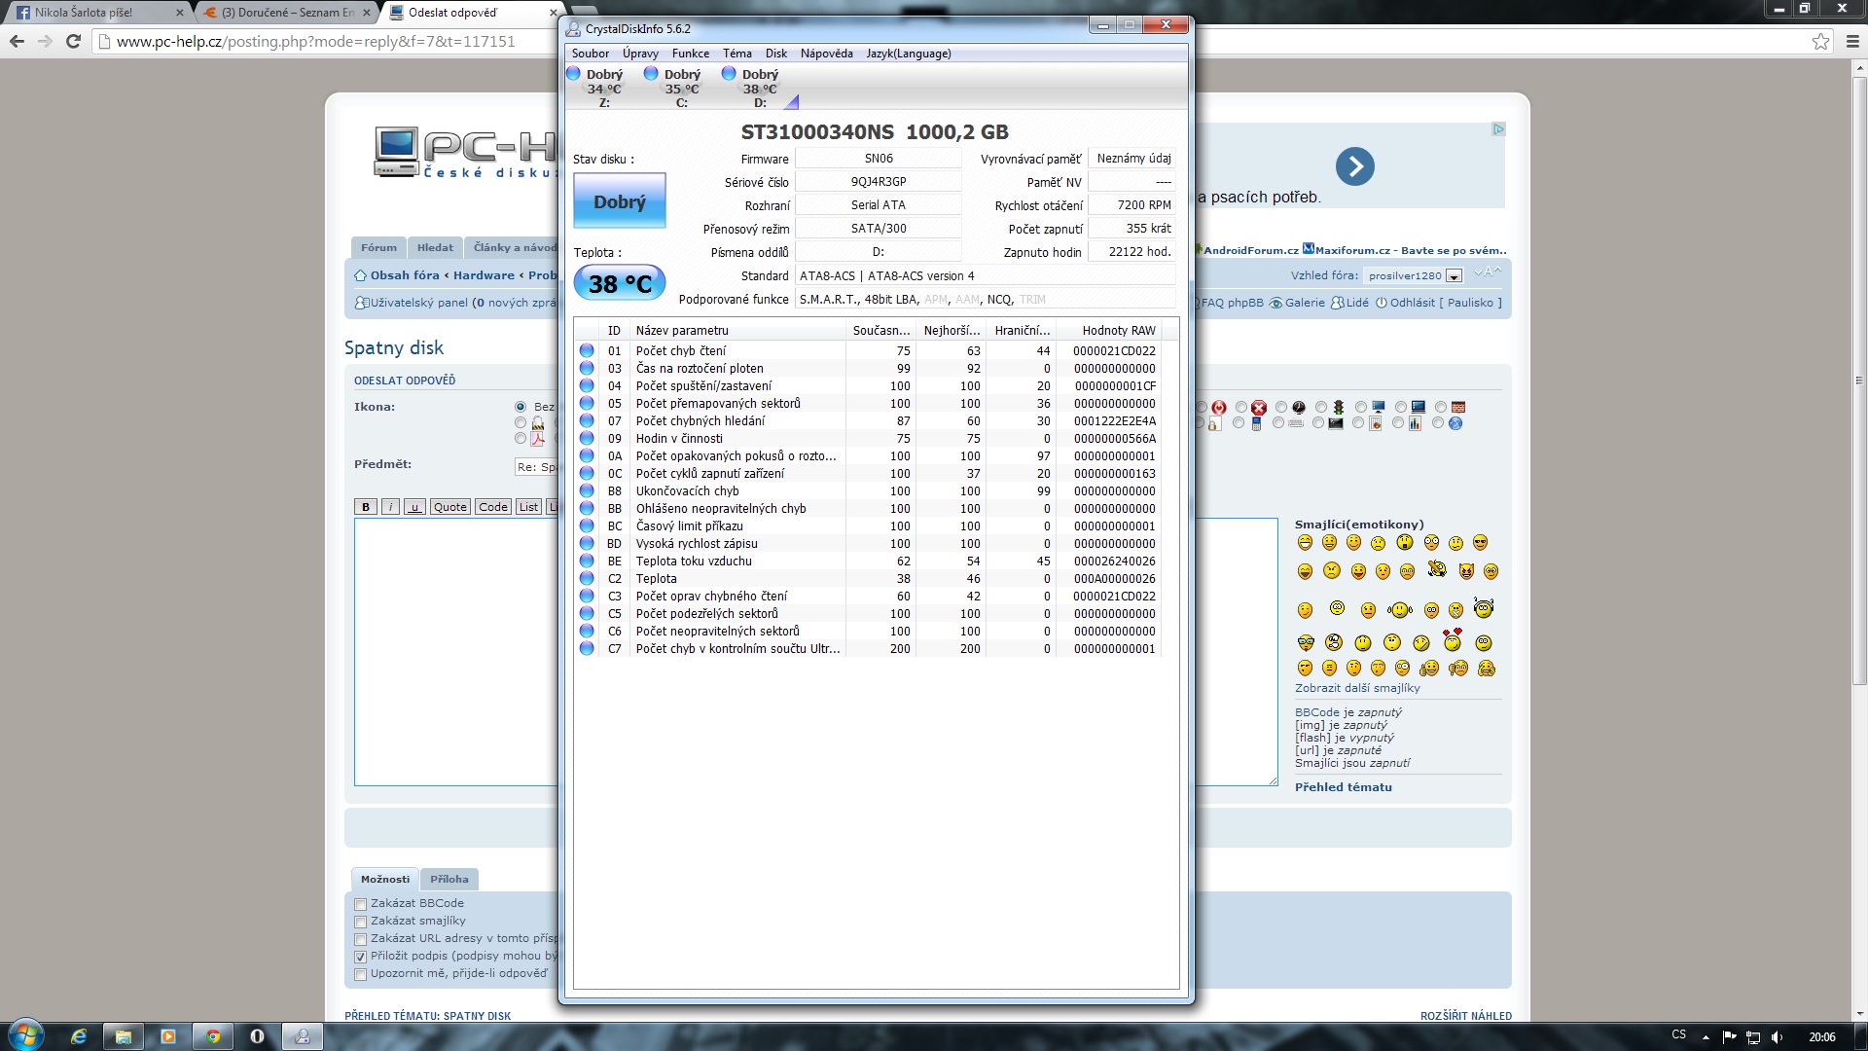Open the Jazyk(Language) menu

(909, 54)
